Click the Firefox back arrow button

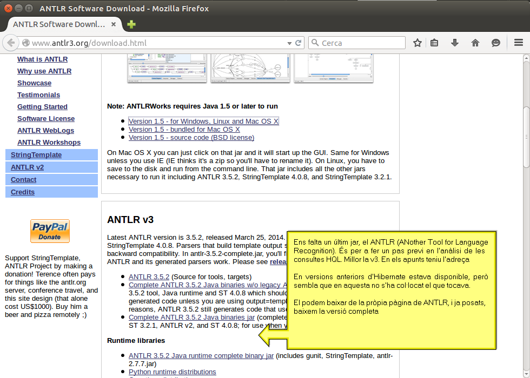[x=10, y=43]
